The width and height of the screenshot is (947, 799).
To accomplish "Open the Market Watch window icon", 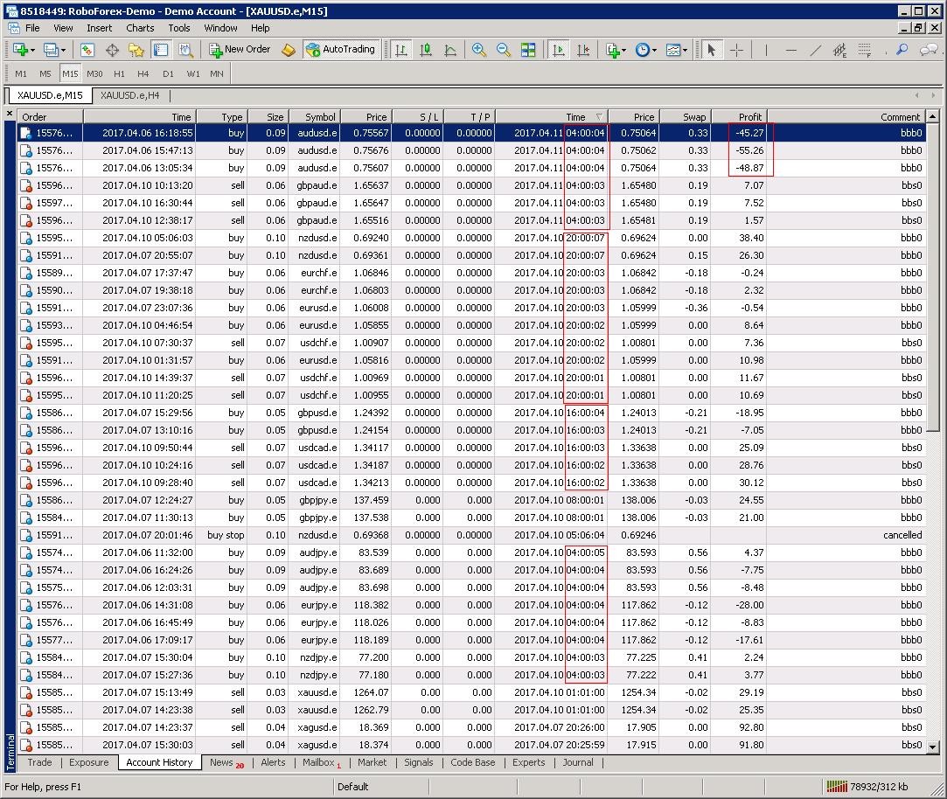I will tap(87, 50).
